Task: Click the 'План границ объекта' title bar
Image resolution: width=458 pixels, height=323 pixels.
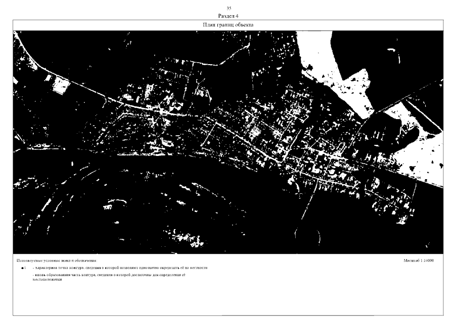Action: click(228, 25)
